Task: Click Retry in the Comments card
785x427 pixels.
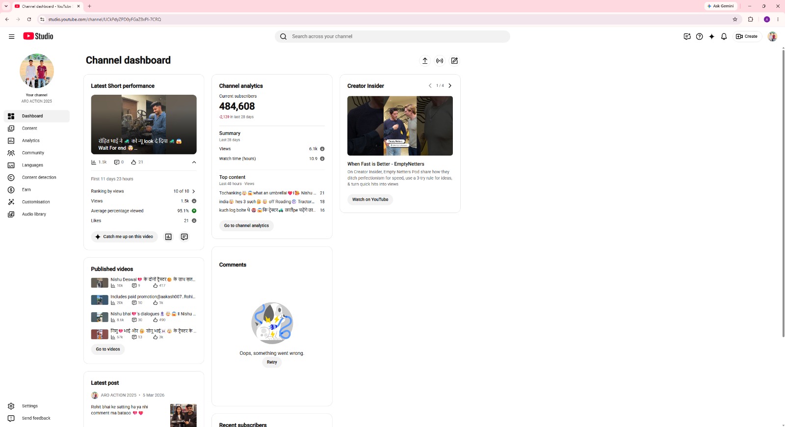Action: (x=272, y=362)
